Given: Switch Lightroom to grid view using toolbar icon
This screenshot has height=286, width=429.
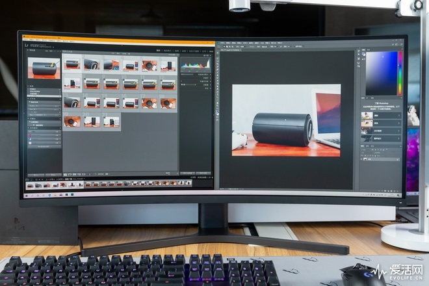Looking at the screenshot, I should tap(65, 174).
